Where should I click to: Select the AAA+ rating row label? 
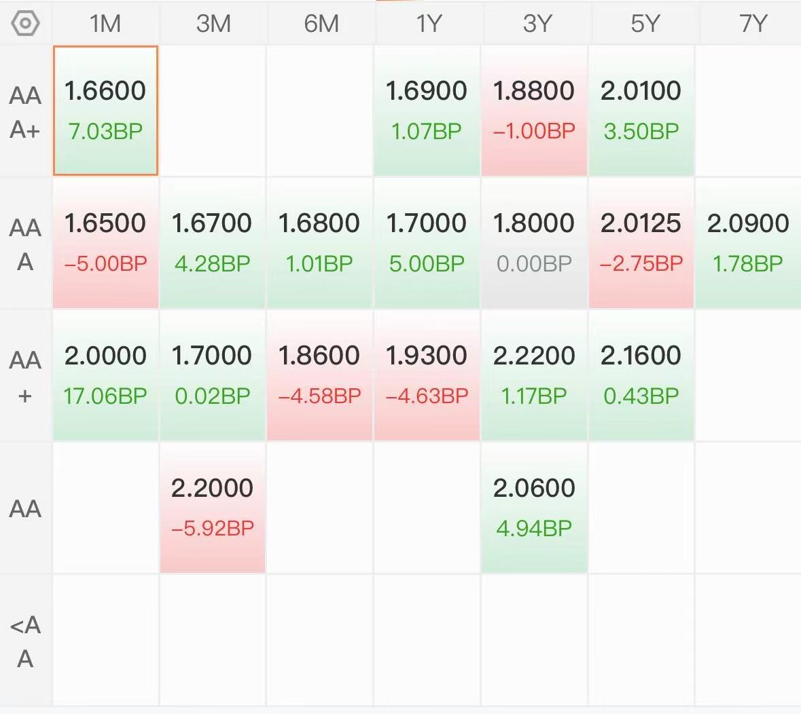point(26,112)
